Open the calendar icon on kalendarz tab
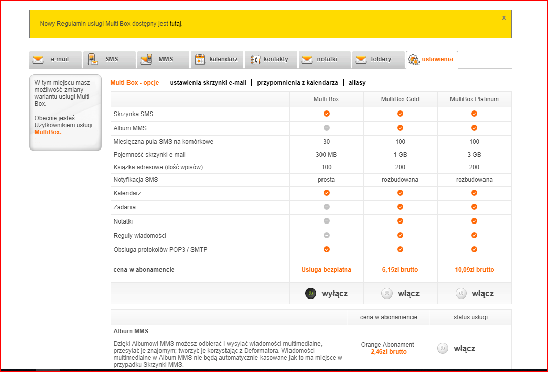 click(200, 59)
